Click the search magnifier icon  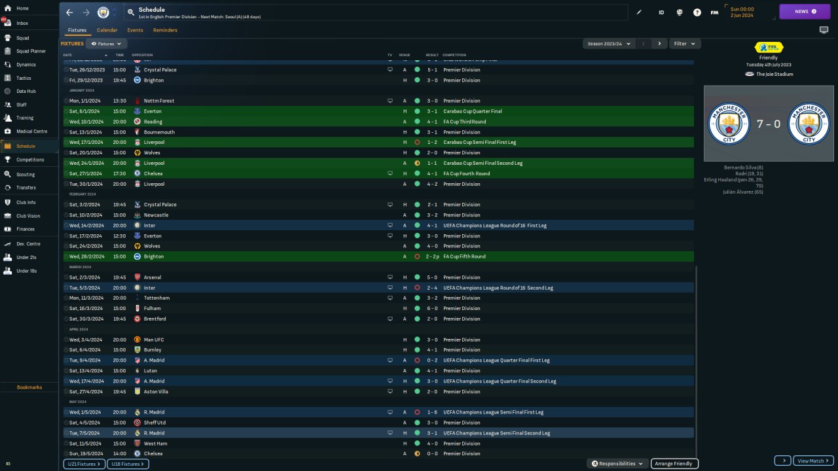pyautogui.click(x=131, y=12)
